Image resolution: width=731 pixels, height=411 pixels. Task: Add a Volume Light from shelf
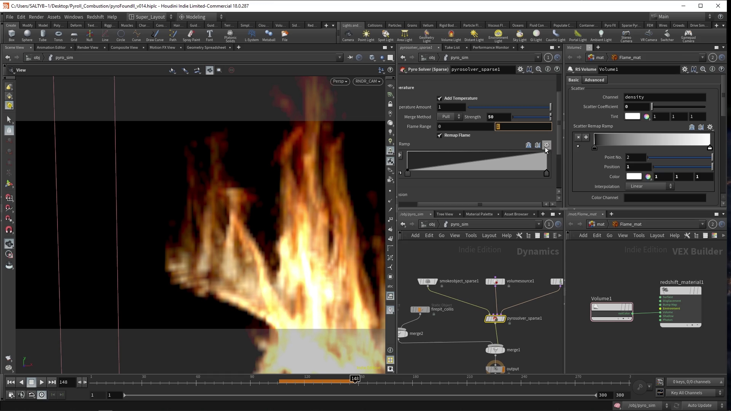pos(451,35)
